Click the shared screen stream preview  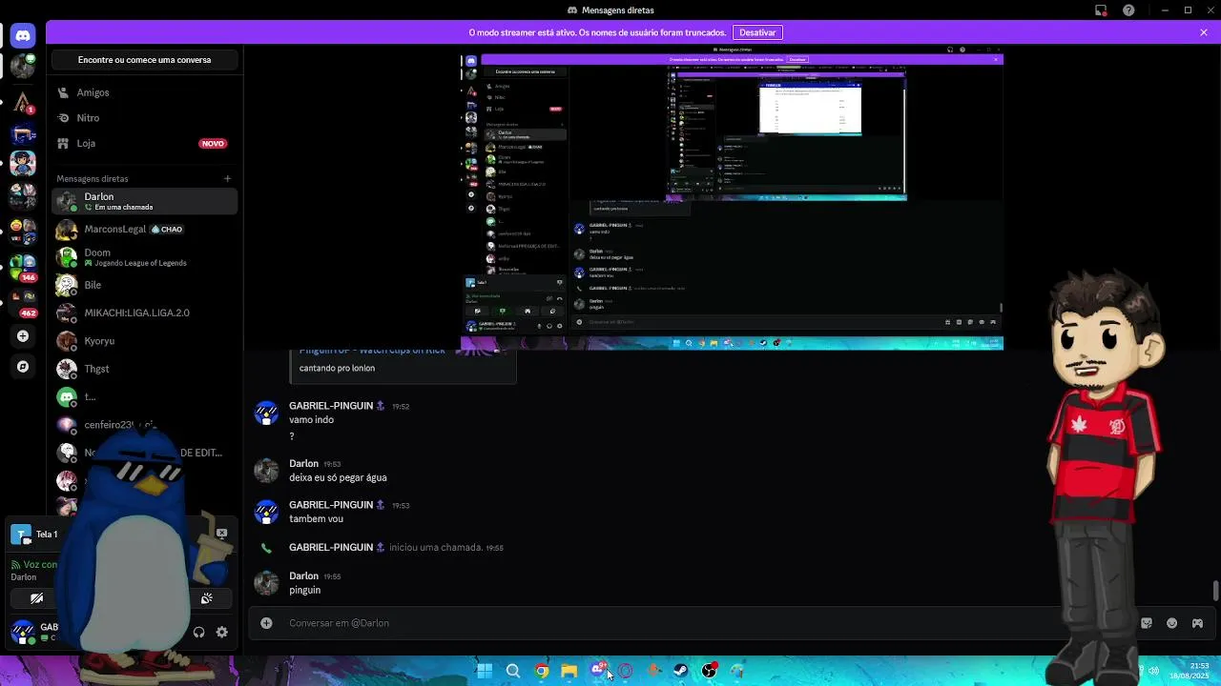tap(732, 198)
